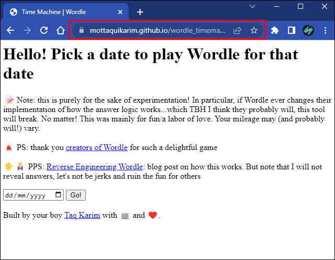The width and height of the screenshot is (335, 260).
Task: Open the Extensions puzzle icon
Action: pos(275,30)
